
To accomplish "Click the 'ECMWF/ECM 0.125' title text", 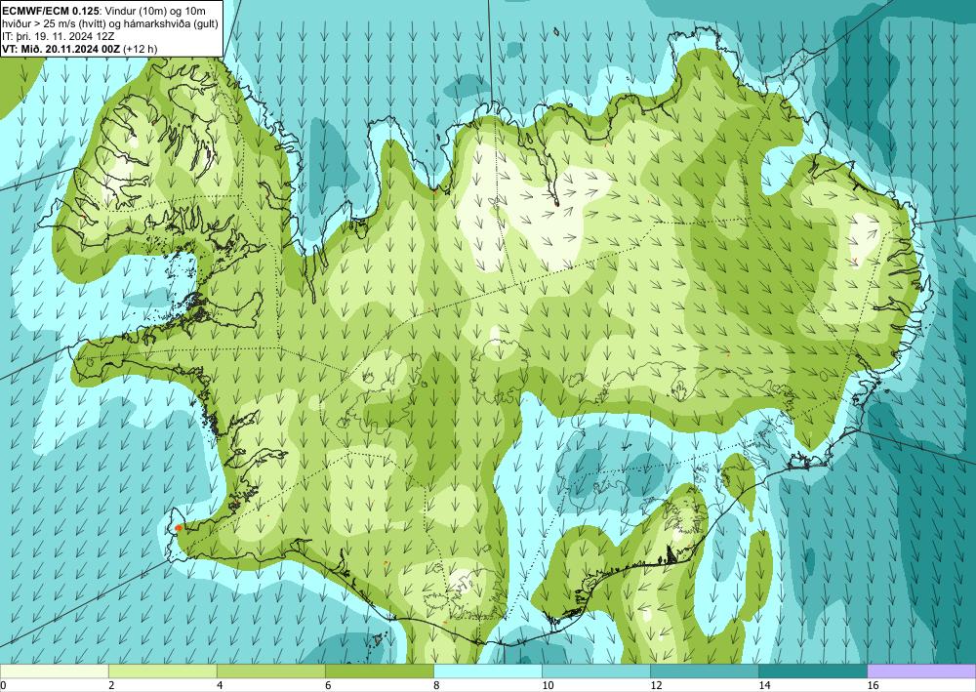I will pyautogui.click(x=50, y=10).
